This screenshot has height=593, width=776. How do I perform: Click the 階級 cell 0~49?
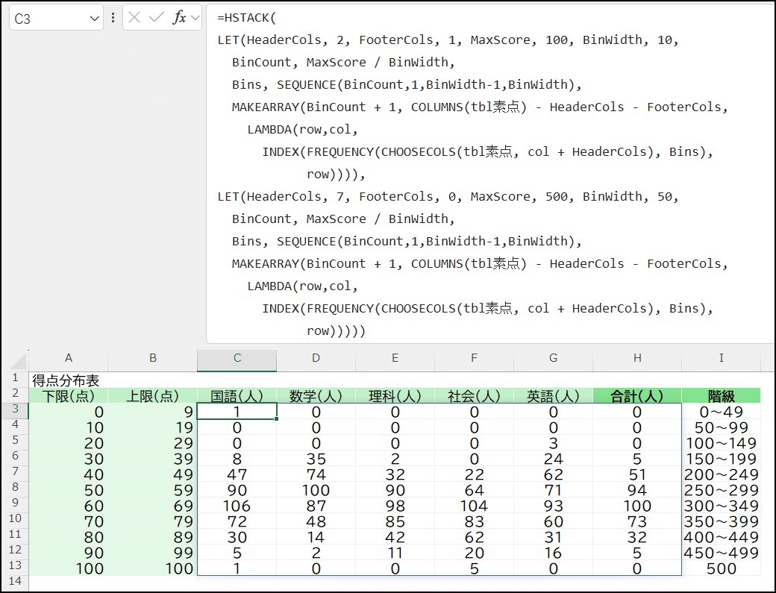[721, 412]
